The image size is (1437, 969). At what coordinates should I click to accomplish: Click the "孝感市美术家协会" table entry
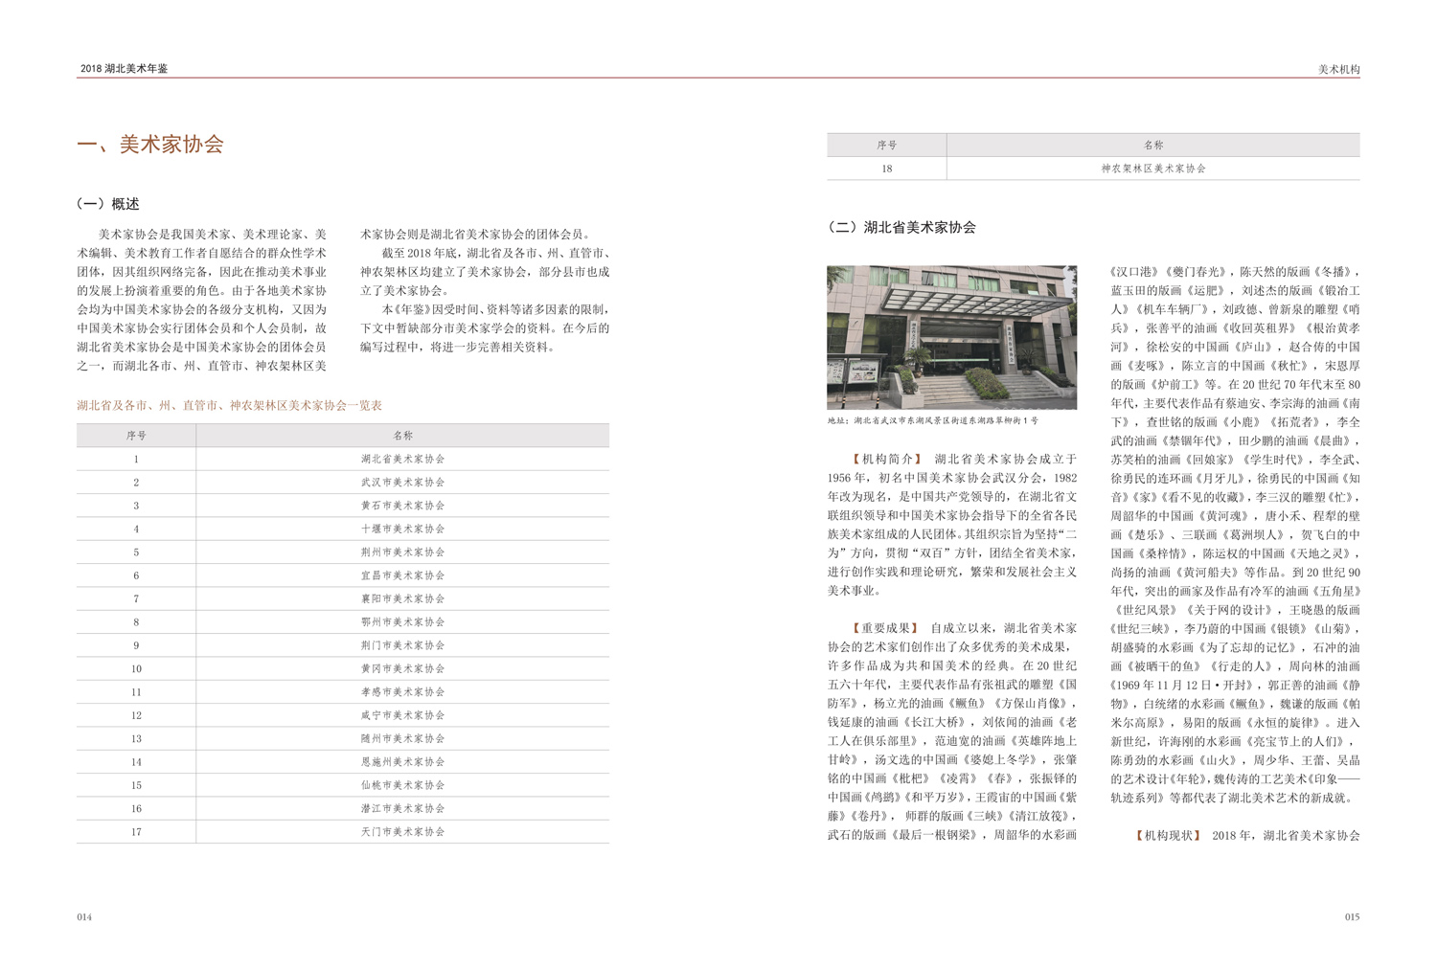403,692
